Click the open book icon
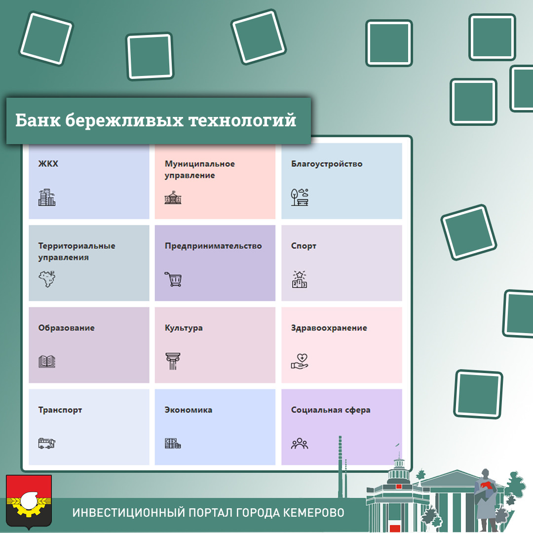The image size is (533, 533). [47, 361]
